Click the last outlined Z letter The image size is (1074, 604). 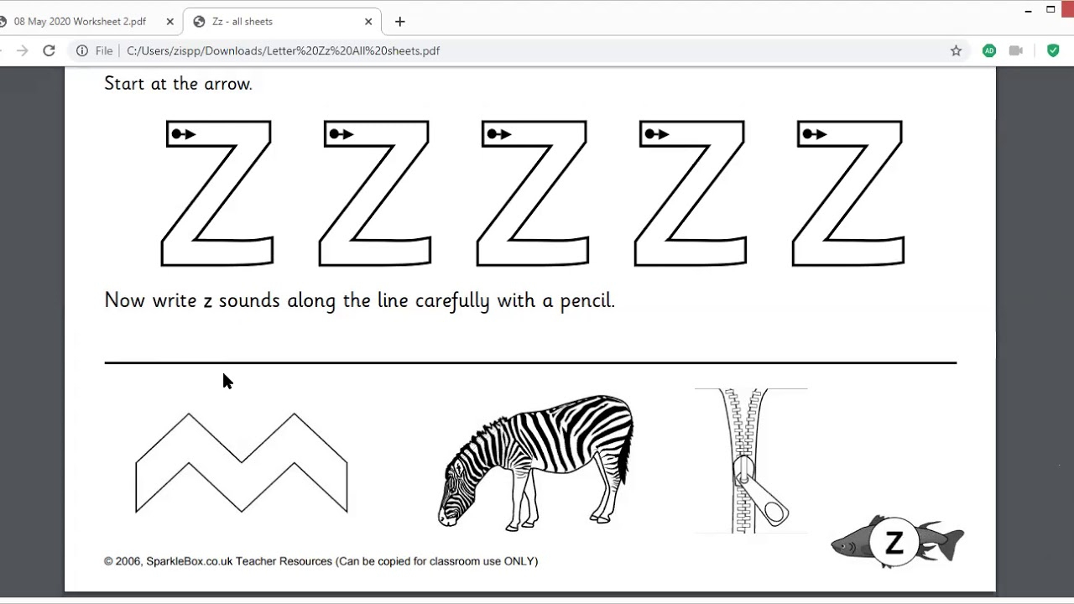click(847, 194)
